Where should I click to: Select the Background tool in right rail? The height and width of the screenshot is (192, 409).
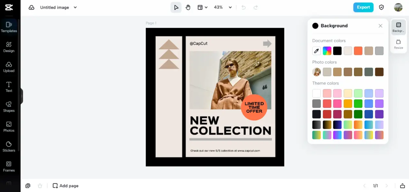point(398,27)
